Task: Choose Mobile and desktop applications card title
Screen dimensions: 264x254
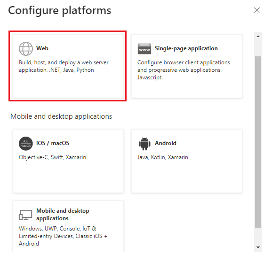Action: (63, 215)
